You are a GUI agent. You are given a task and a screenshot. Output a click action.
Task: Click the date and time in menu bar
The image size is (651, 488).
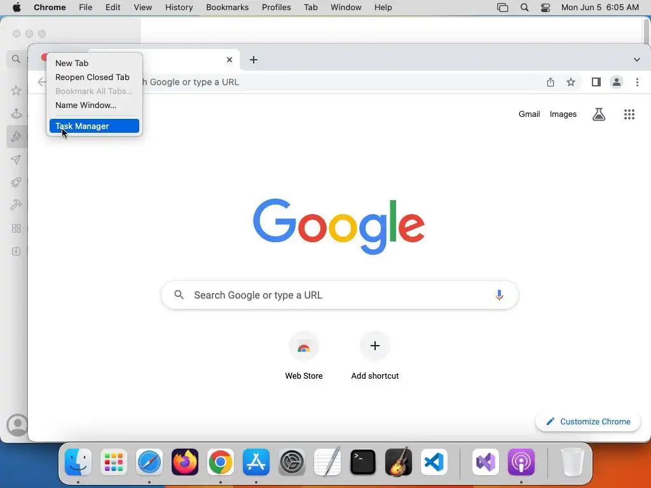coord(600,8)
